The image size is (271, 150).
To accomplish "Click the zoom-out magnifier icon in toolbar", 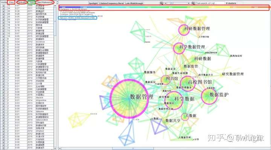I will [x=161, y=3].
